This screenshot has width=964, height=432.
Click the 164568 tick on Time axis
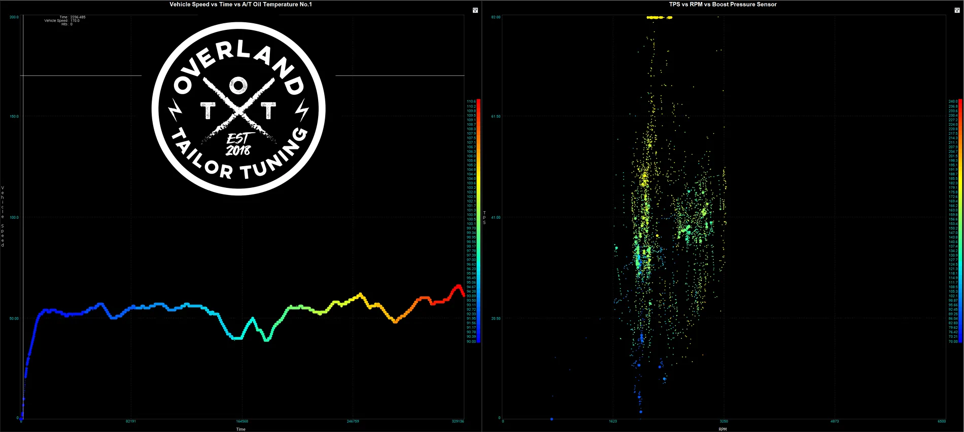[x=242, y=421]
